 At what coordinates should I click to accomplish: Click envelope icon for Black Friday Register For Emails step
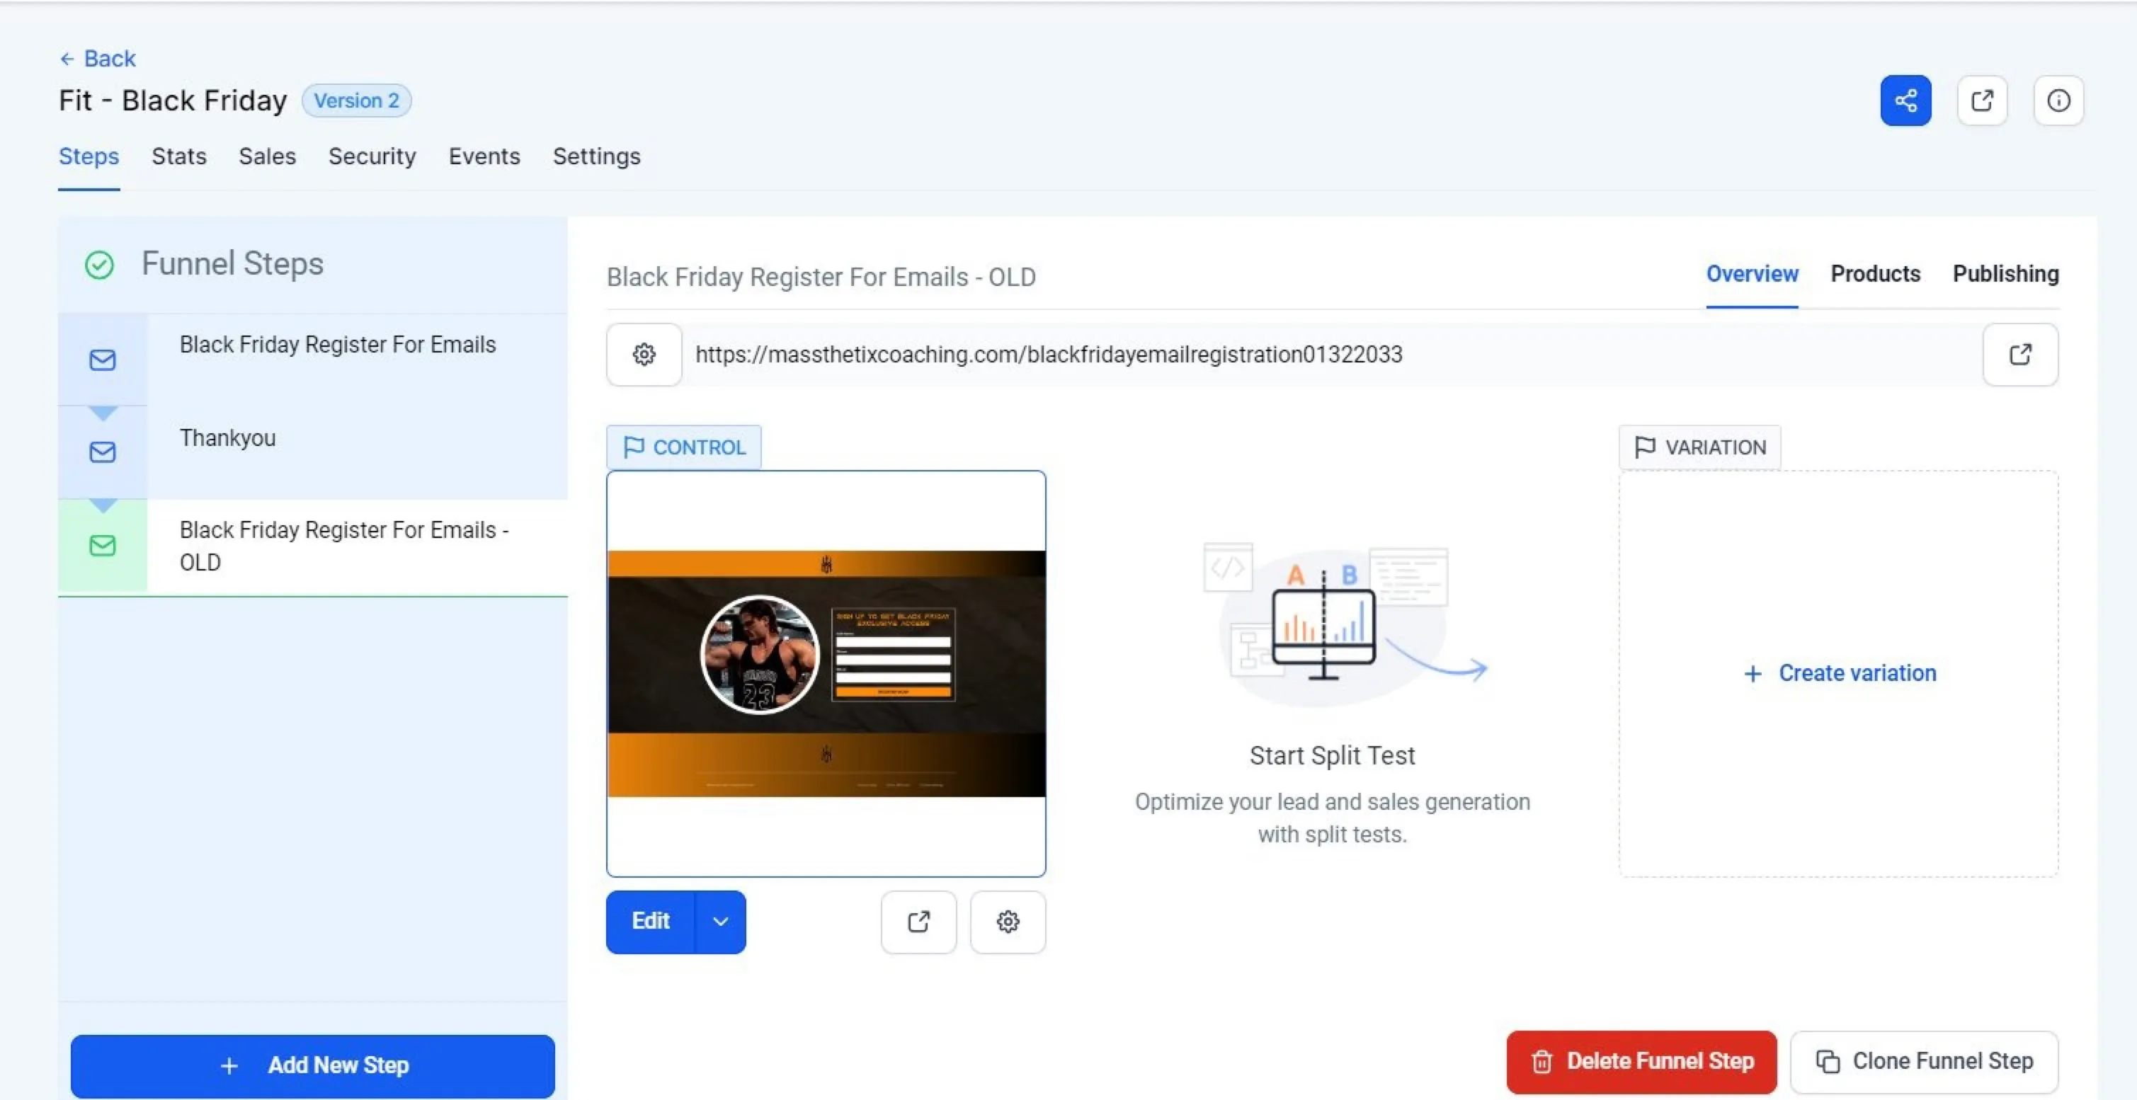pyautogui.click(x=102, y=360)
